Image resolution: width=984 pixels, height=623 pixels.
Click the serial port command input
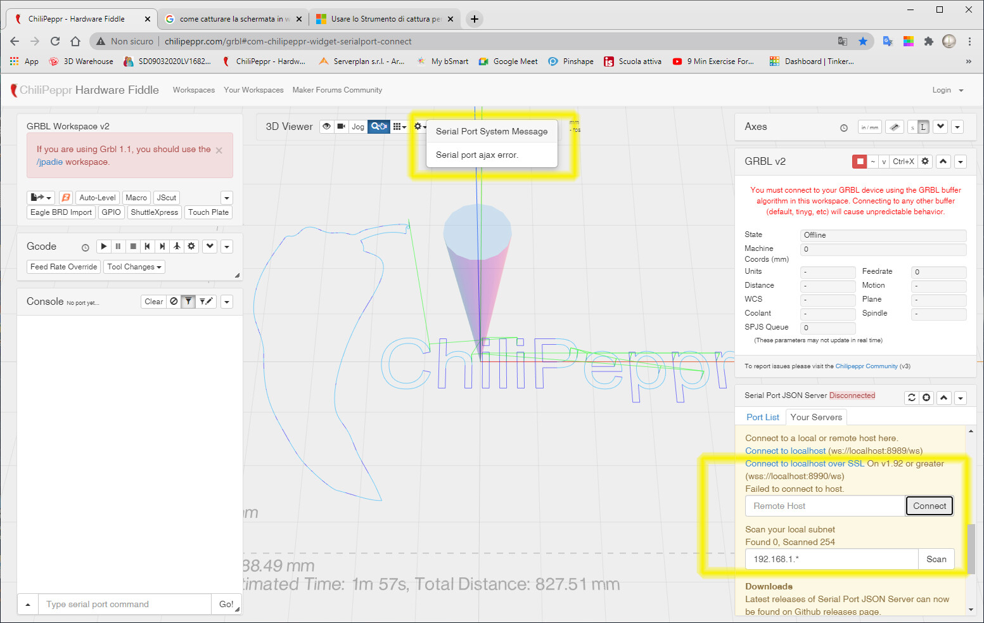pos(125,604)
